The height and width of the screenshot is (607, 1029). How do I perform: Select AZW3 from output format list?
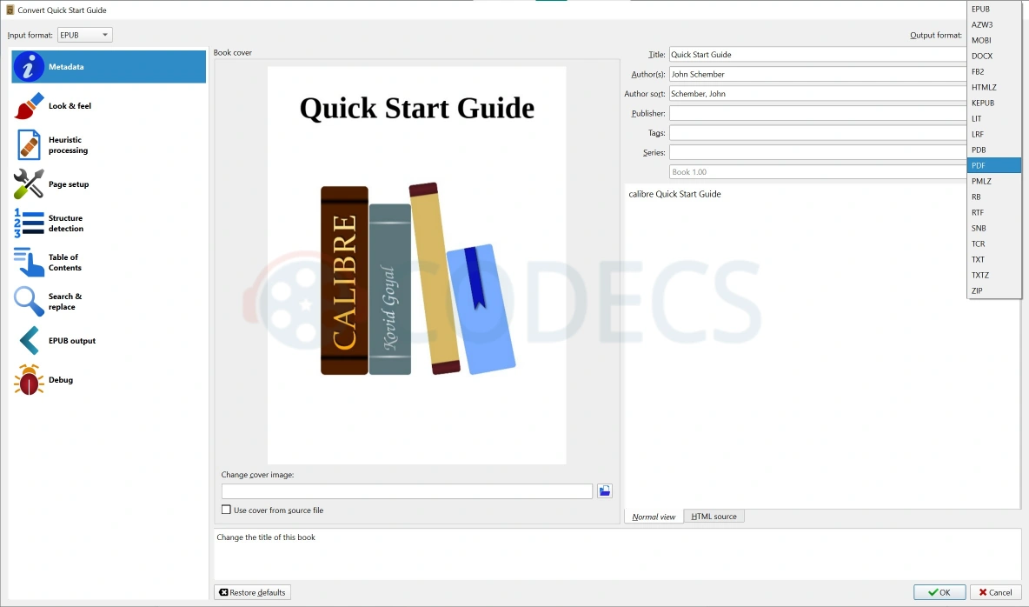tap(993, 24)
